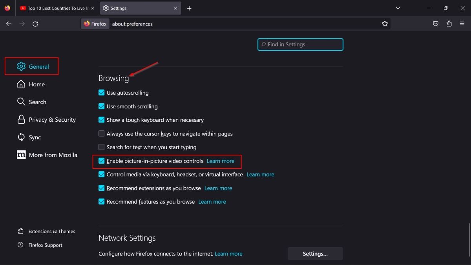Viewport: 471px width, 265px height.
Task: Open the Firefox application menu
Action: click(462, 24)
